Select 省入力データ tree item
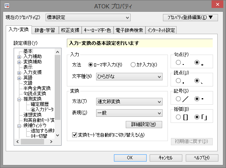Viewport: 226px width, 168px height. tap(42, 110)
